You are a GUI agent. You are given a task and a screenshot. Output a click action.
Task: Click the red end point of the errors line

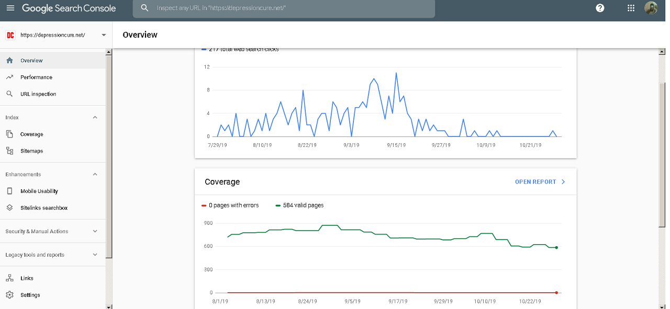(556, 293)
